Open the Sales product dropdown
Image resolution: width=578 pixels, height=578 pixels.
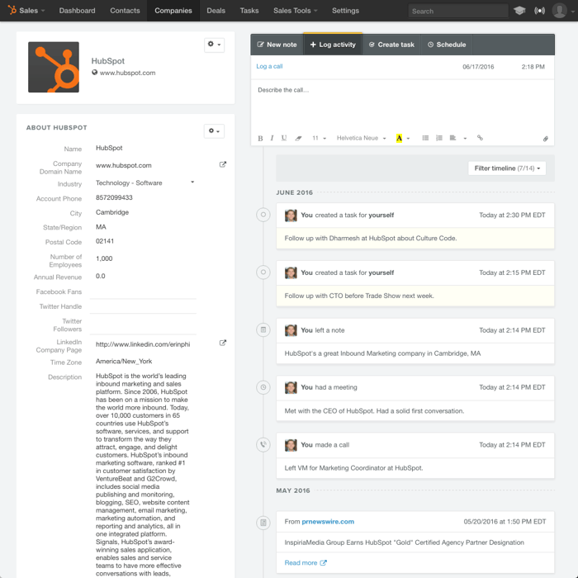tap(32, 11)
